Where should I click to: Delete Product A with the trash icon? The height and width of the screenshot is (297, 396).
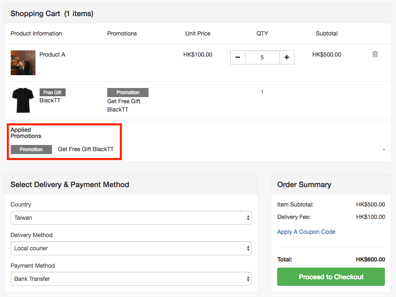375,54
